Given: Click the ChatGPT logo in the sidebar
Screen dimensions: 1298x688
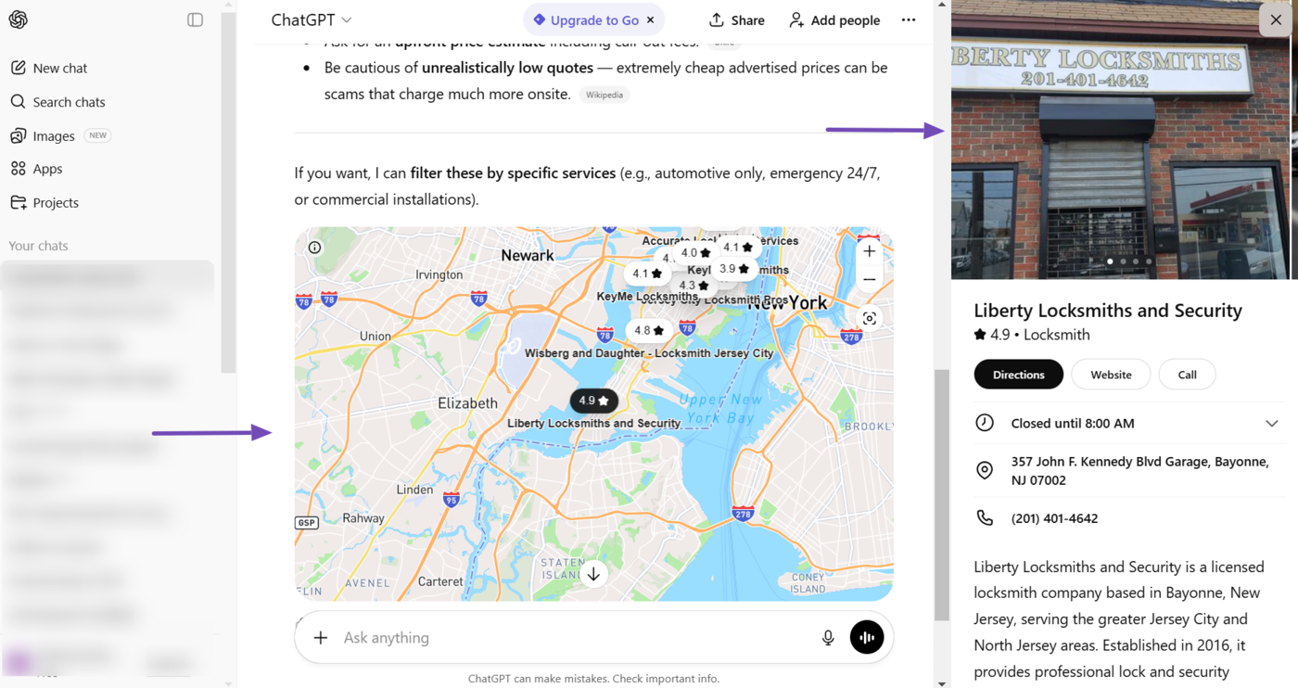Looking at the screenshot, I should (19, 19).
